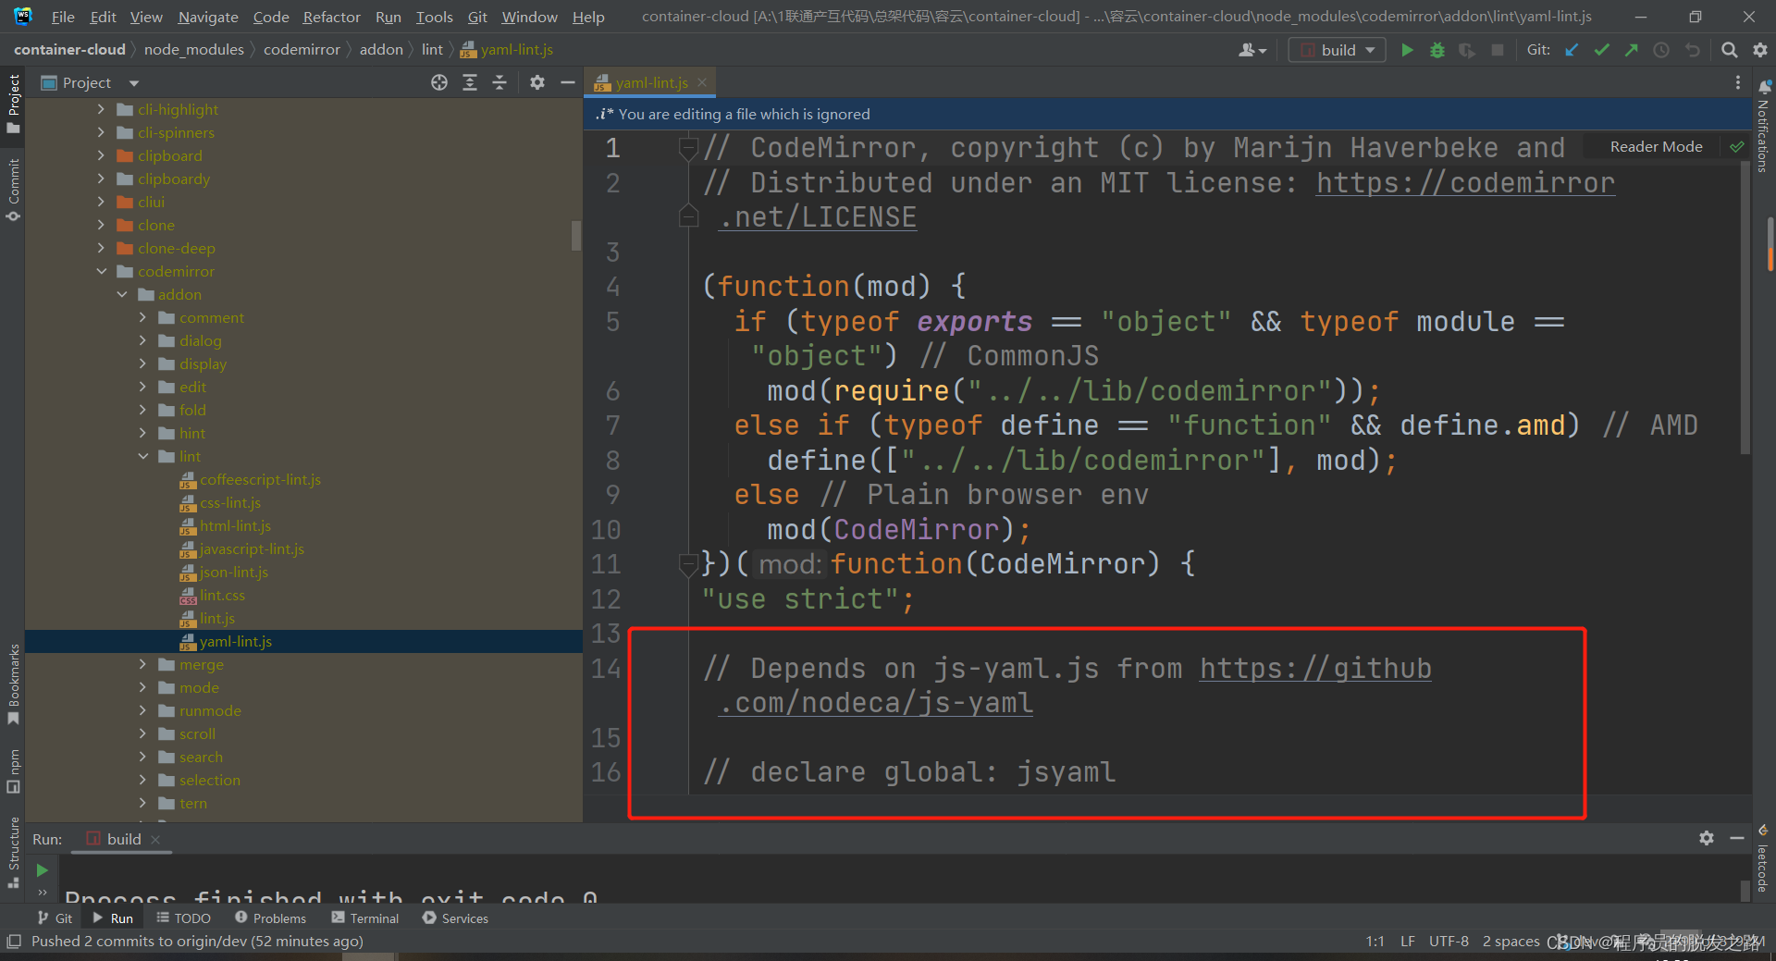This screenshot has width=1776, height=961.
Task: Open the Structure tool window
Action: [x=13, y=852]
